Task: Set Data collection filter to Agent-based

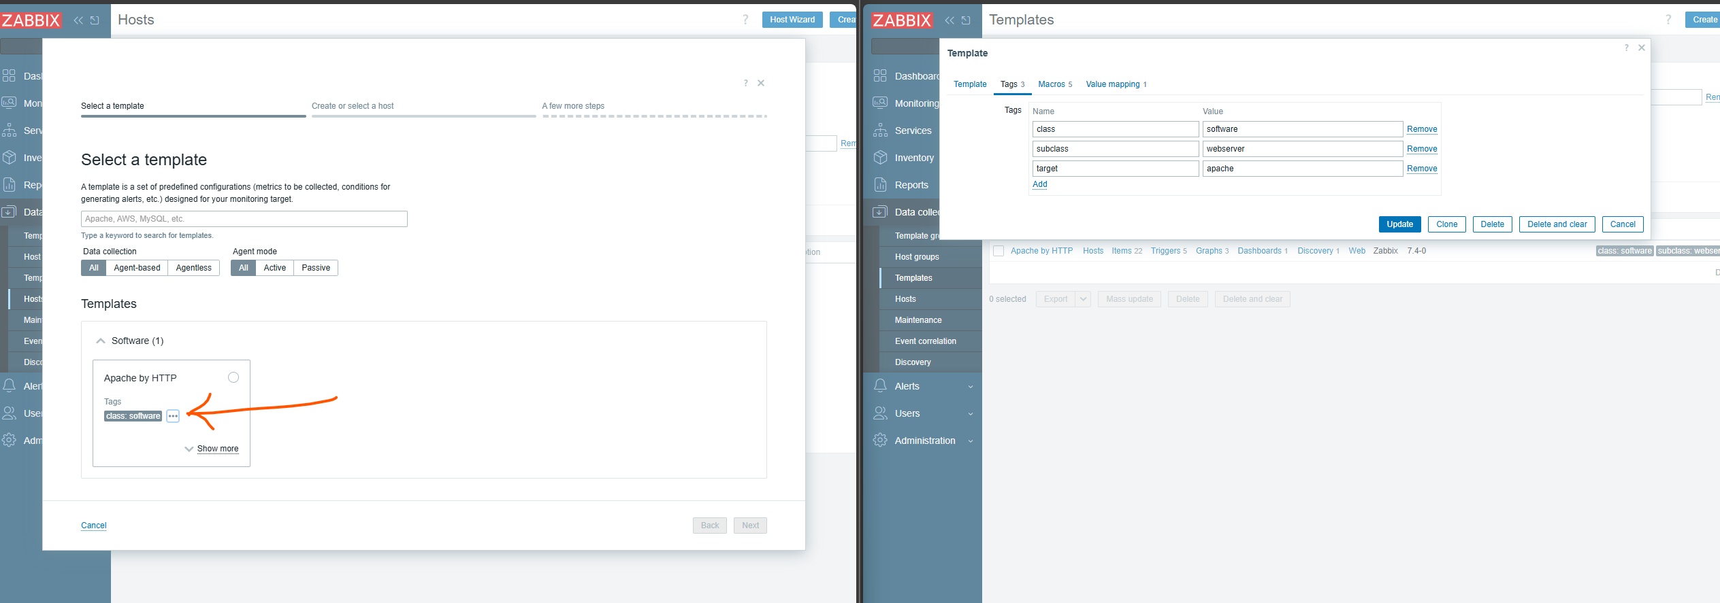Action: click(137, 268)
